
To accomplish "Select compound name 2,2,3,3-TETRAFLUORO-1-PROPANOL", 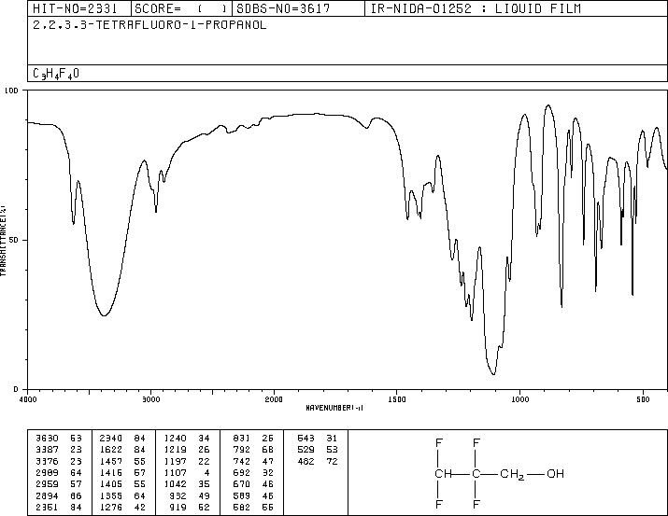I will 150,24.
